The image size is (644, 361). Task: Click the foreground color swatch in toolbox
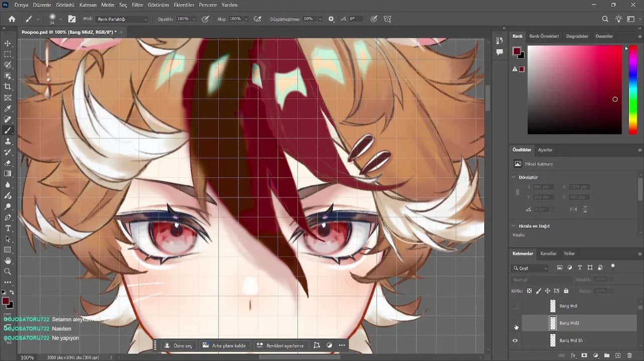[x=6, y=301]
